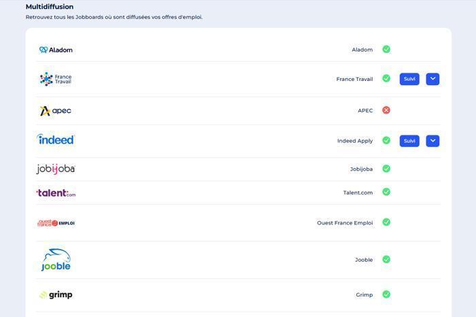The height and width of the screenshot is (317, 476).
Task: Click the apec logo
Action: pyautogui.click(x=56, y=111)
